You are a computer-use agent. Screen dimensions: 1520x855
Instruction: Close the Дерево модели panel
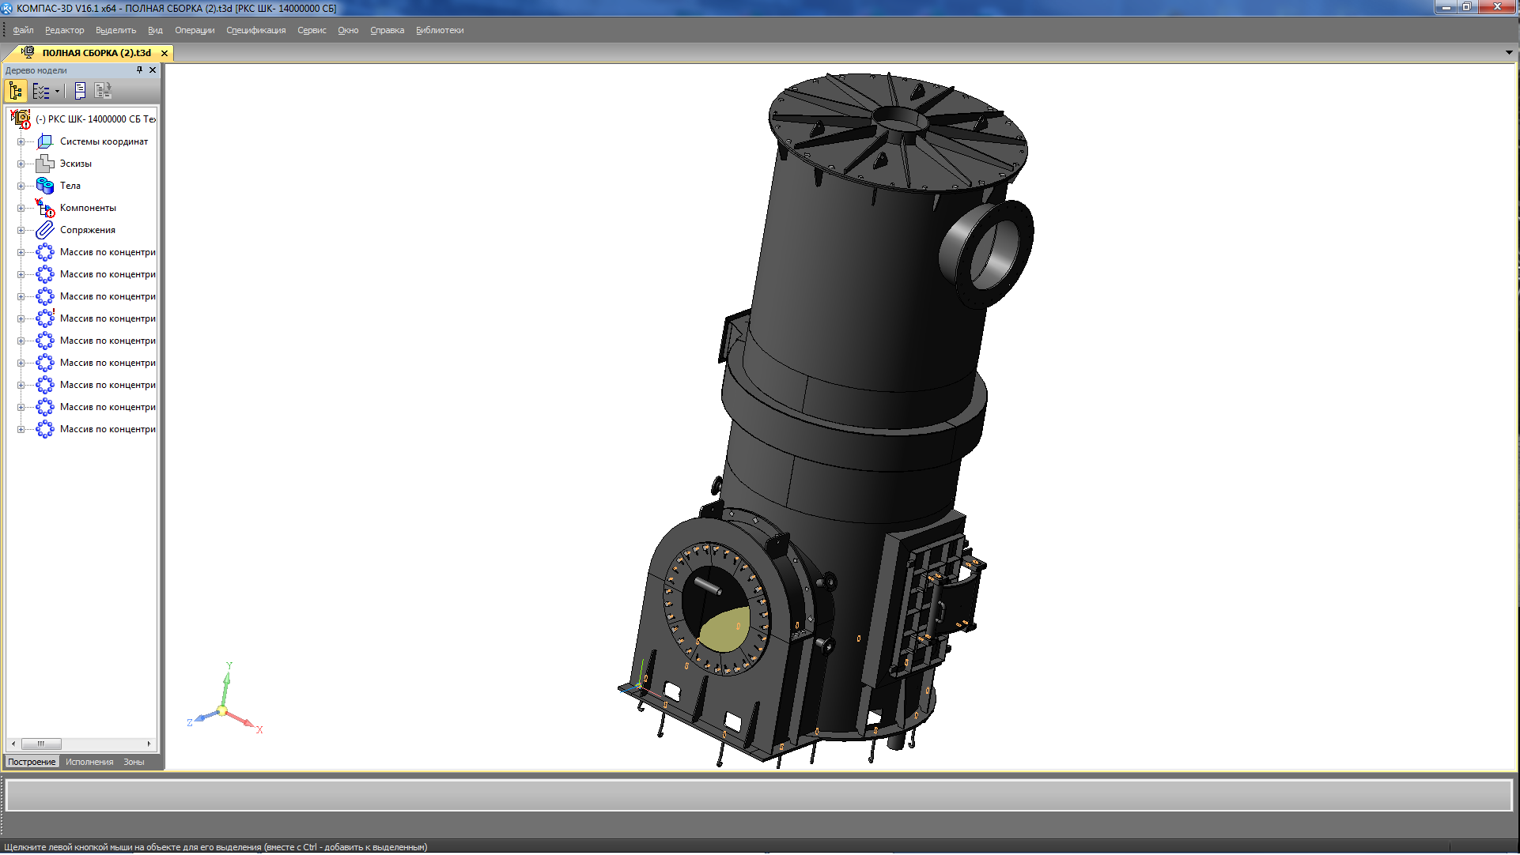click(153, 70)
